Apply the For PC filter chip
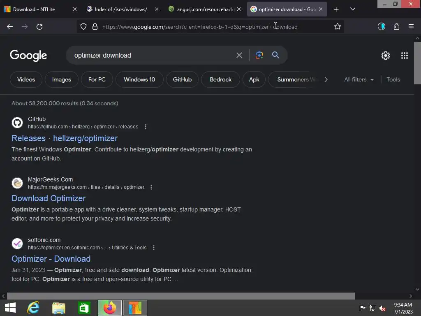The image size is (421, 316). [97, 79]
